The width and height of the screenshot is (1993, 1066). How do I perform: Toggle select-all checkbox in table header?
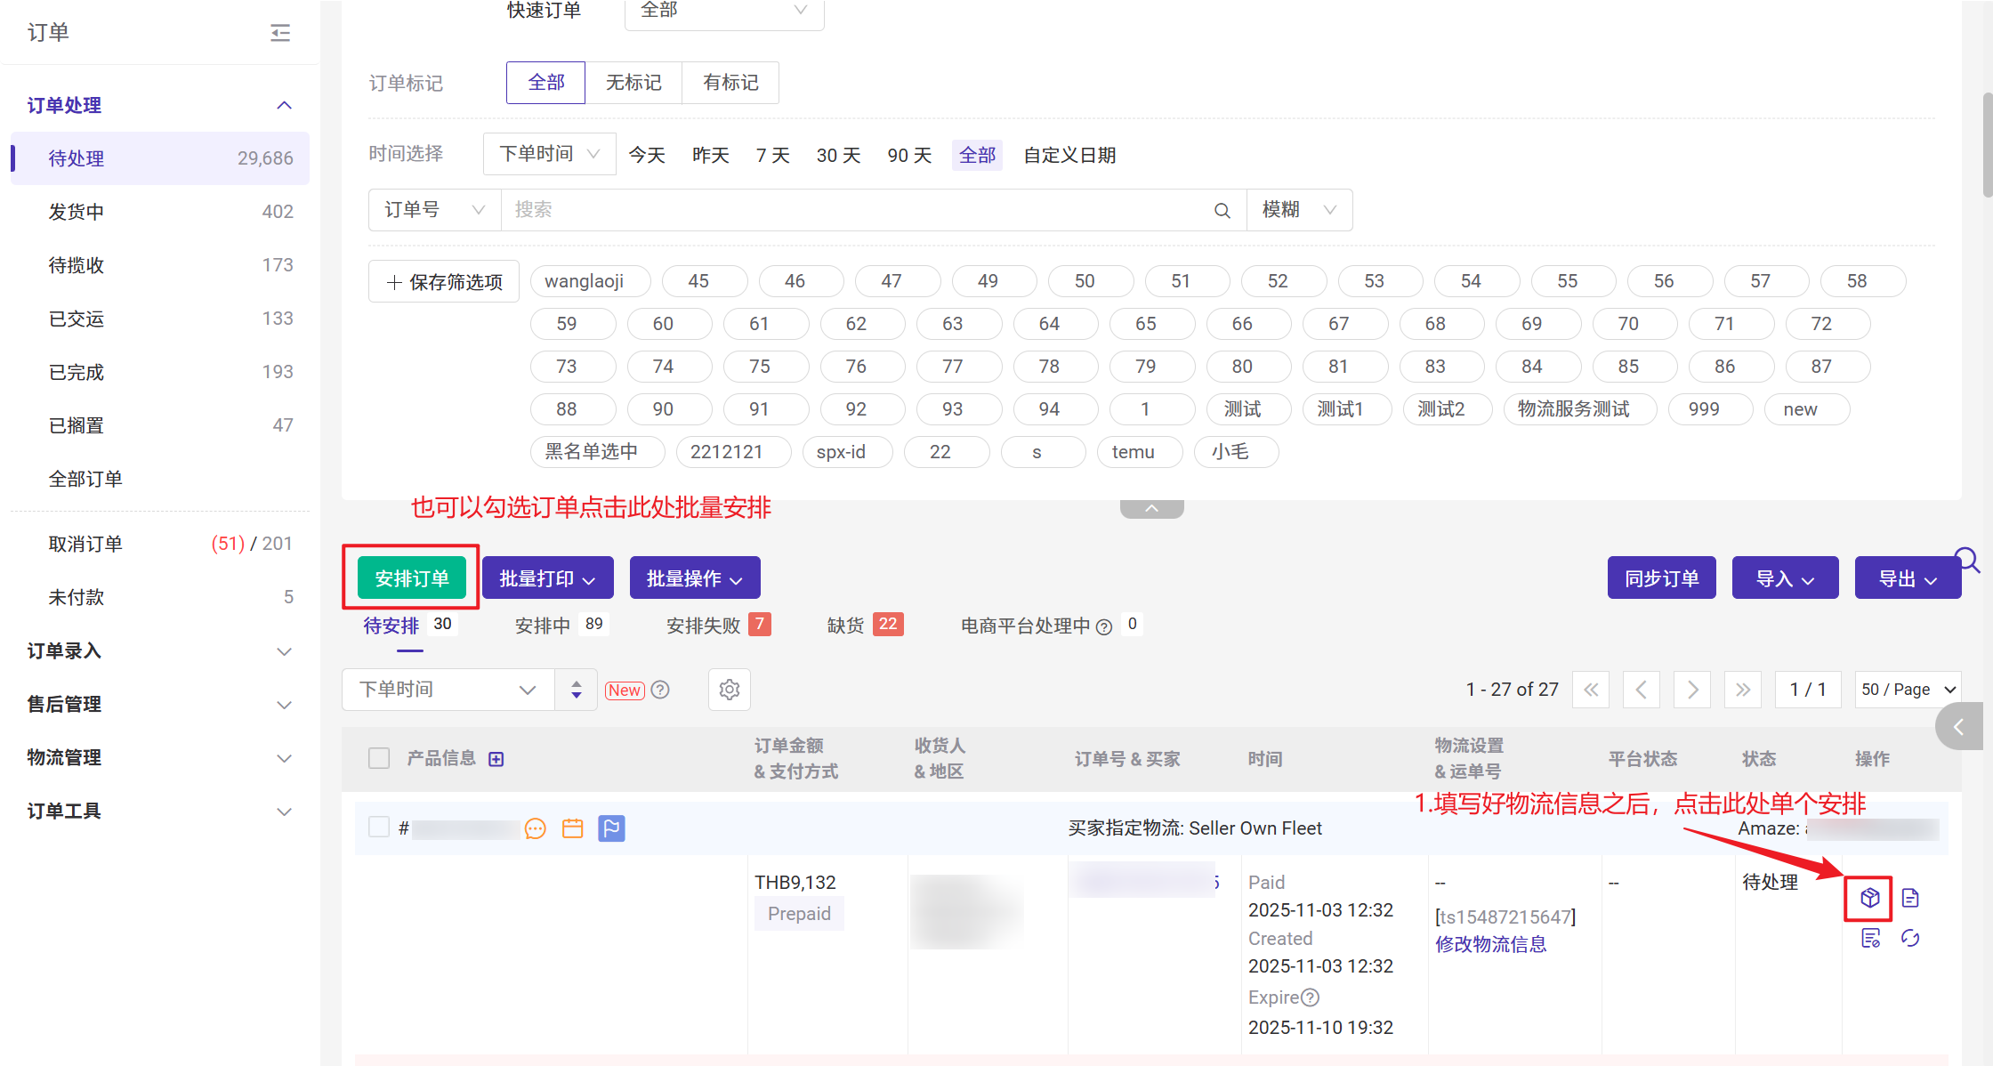pyautogui.click(x=379, y=758)
